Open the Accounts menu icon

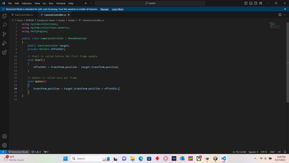(x=5, y=136)
